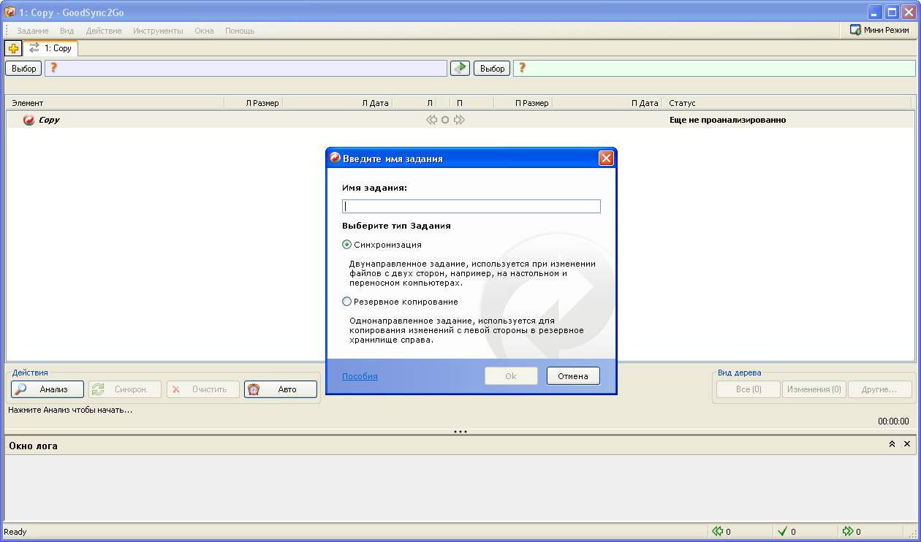Sort by Л Дата column header
Viewport: 921px width, 542px height.
click(337, 103)
